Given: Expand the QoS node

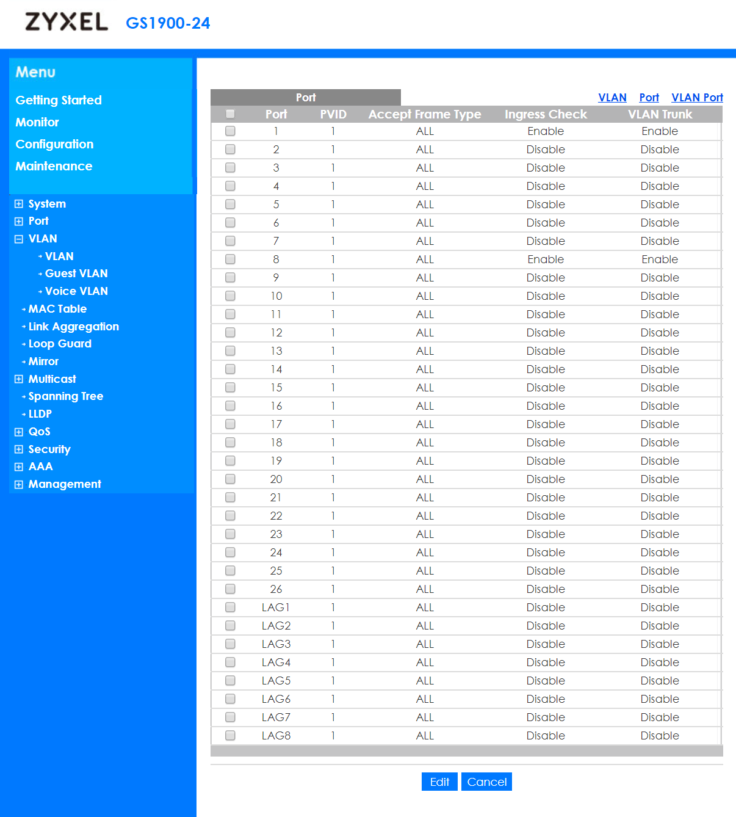Looking at the screenshot, I should click(x=19, y=432).
